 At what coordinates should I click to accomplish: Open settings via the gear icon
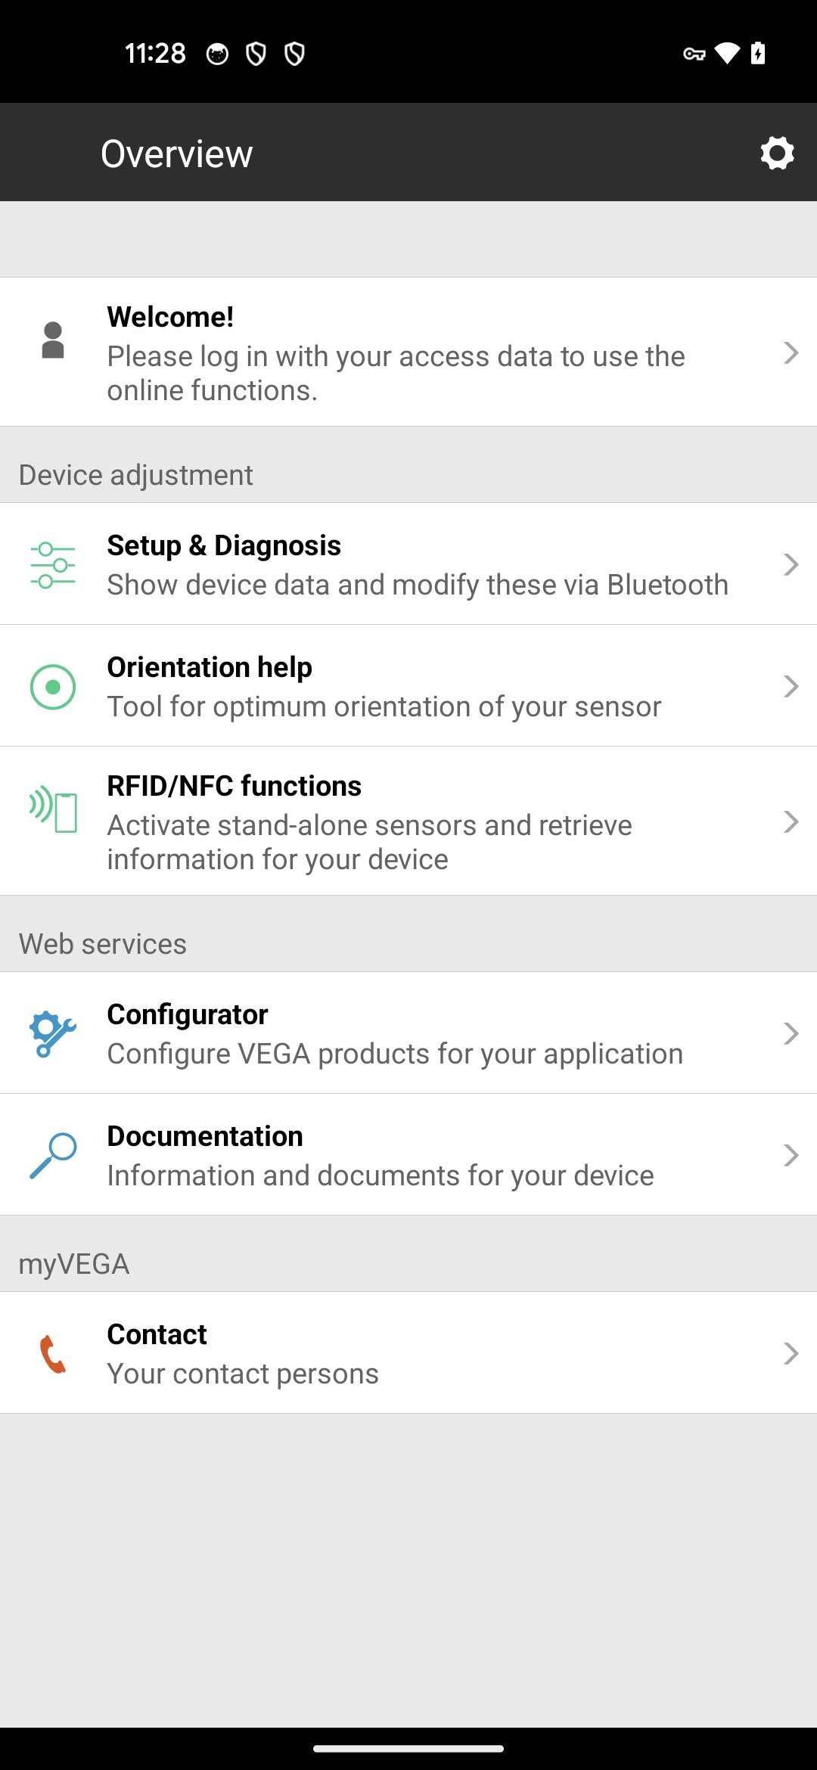pyautogui.click(x=777, y=154)
